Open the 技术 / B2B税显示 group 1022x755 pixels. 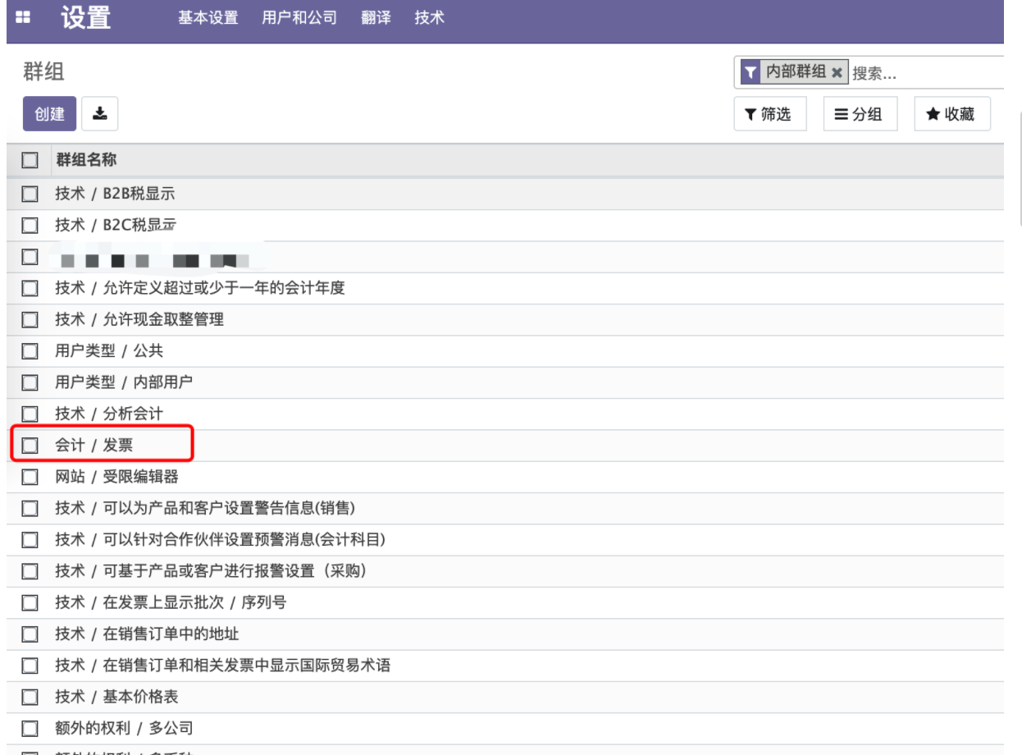[x=115, y=194]
